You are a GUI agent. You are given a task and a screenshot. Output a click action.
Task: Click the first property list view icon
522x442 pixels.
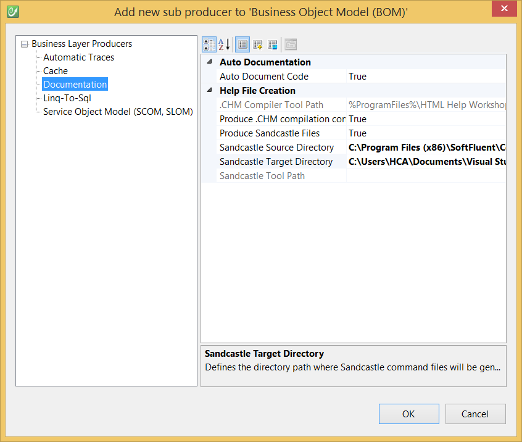pyautogui.click(x=242, y=44)
